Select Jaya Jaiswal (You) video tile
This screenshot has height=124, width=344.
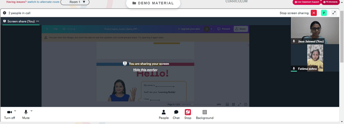pos(315,30)
